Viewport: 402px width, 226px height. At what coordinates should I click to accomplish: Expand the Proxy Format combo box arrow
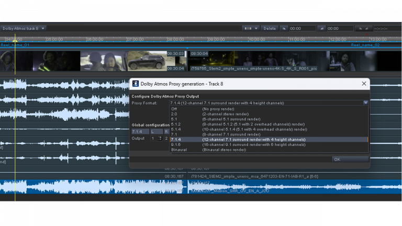click(x=365, y=103)
